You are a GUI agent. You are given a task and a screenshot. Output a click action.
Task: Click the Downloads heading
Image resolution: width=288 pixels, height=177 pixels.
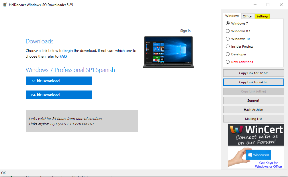pos(40,41)
